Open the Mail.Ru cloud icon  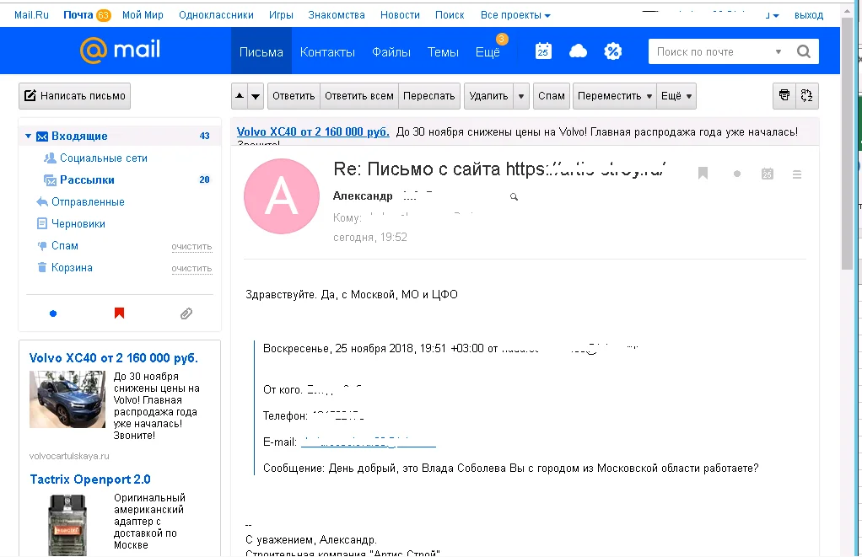(578, 51)
